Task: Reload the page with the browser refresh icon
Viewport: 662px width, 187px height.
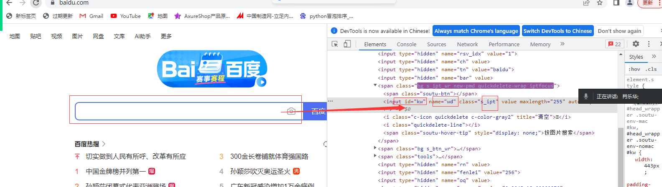Action: (x=36, y=3)
